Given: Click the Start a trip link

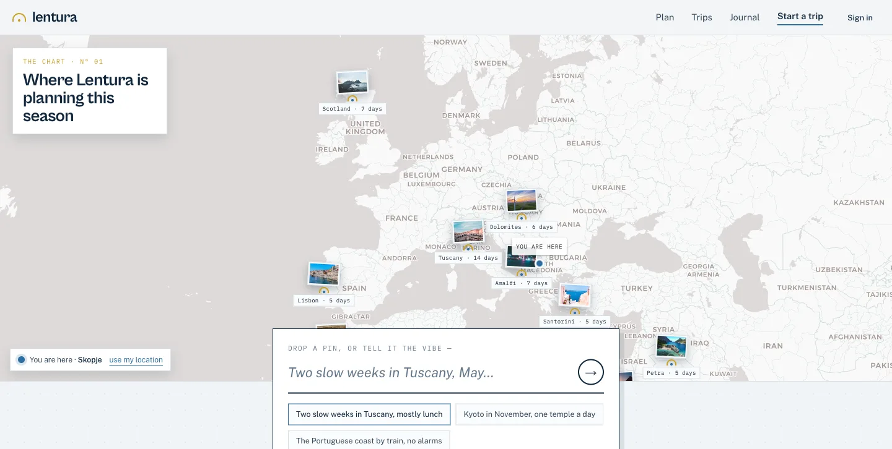Looking at the screenshot, I should [800, 17].
